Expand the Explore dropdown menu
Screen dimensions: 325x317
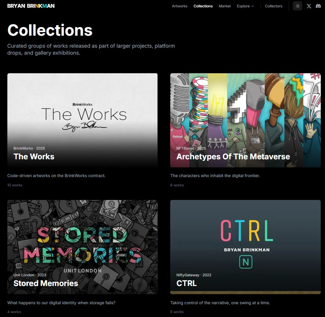coord(245,6)
